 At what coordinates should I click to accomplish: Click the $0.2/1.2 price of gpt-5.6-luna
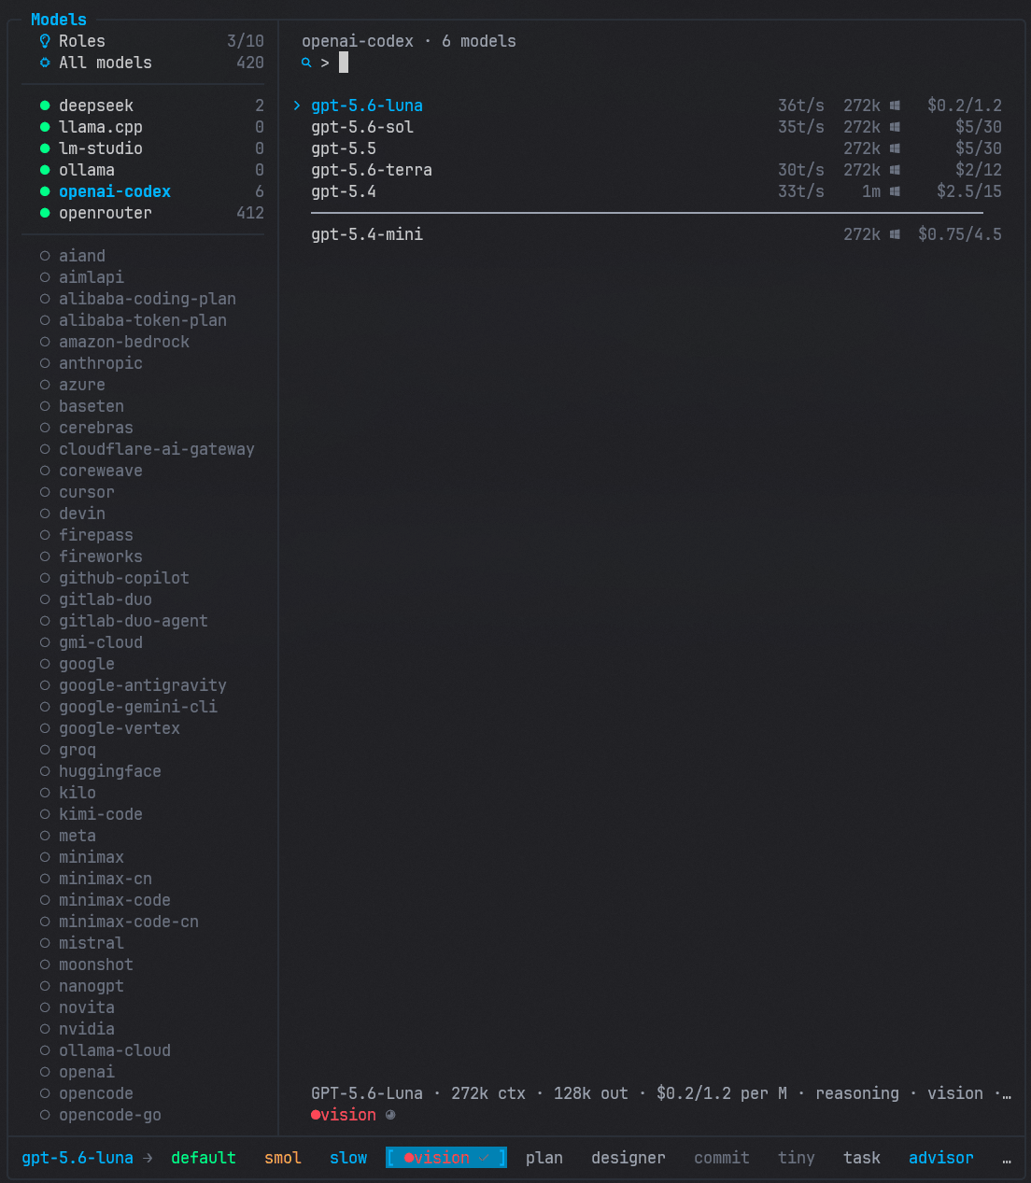tap(965, 106)
